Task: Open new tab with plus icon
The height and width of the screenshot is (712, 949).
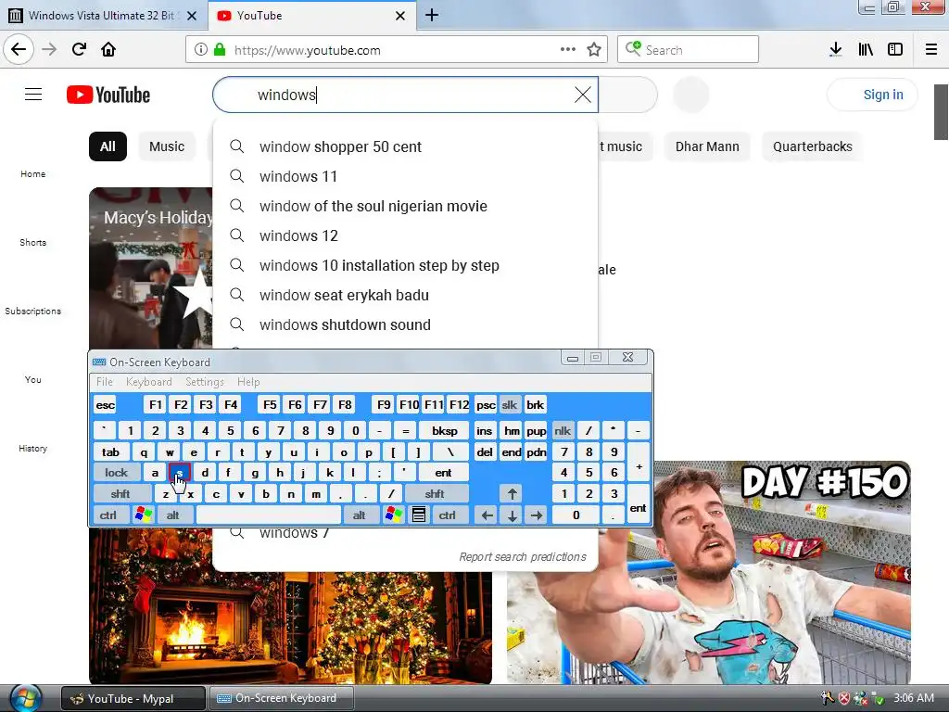Action: (x=432, y=15)
